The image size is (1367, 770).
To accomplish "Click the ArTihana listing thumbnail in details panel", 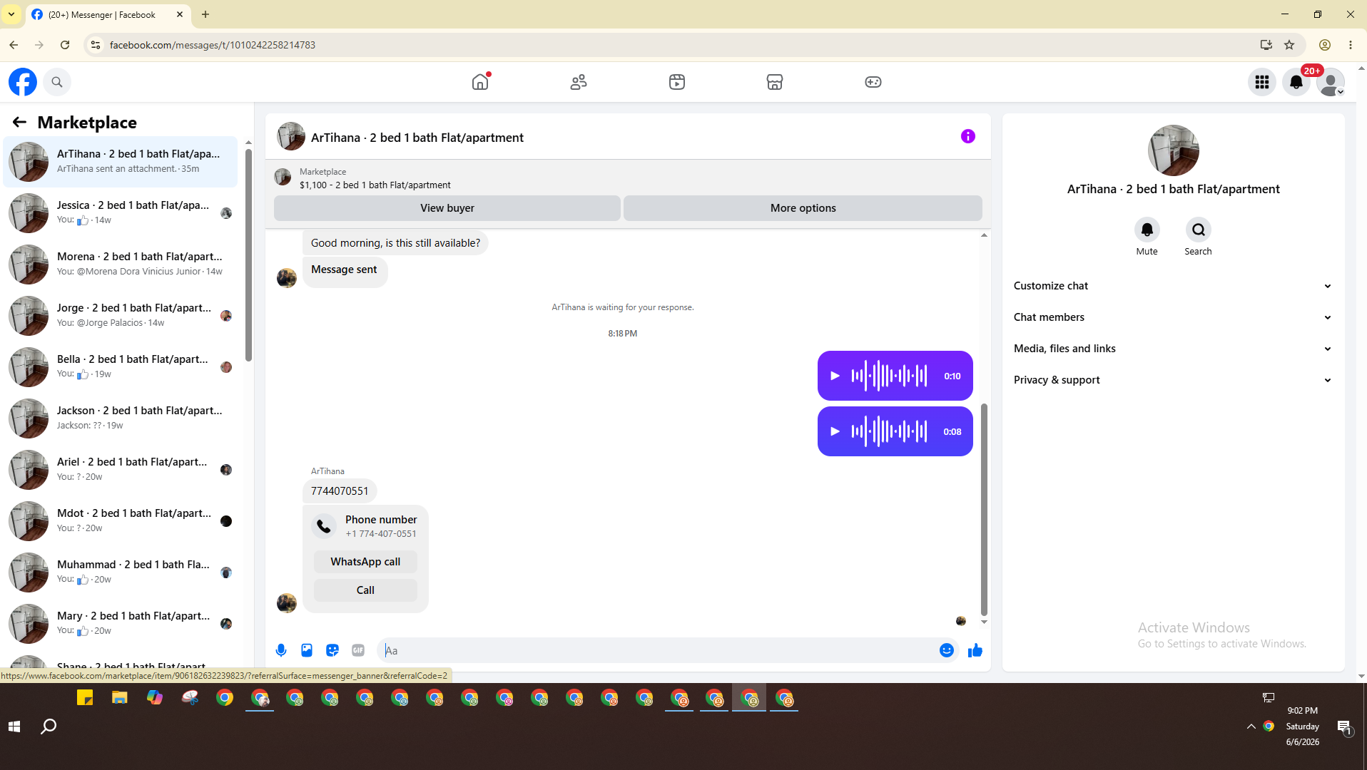I will coord(1173,150).
